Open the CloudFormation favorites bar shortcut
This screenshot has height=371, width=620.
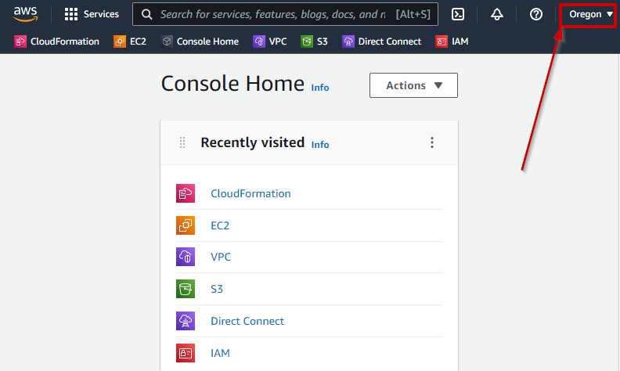pyautogui.click(x=56, y=41)
